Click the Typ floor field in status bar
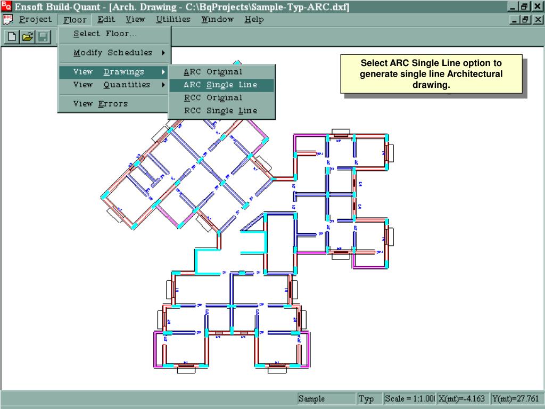This screenshot has width=545, height=409. point(369,398)
